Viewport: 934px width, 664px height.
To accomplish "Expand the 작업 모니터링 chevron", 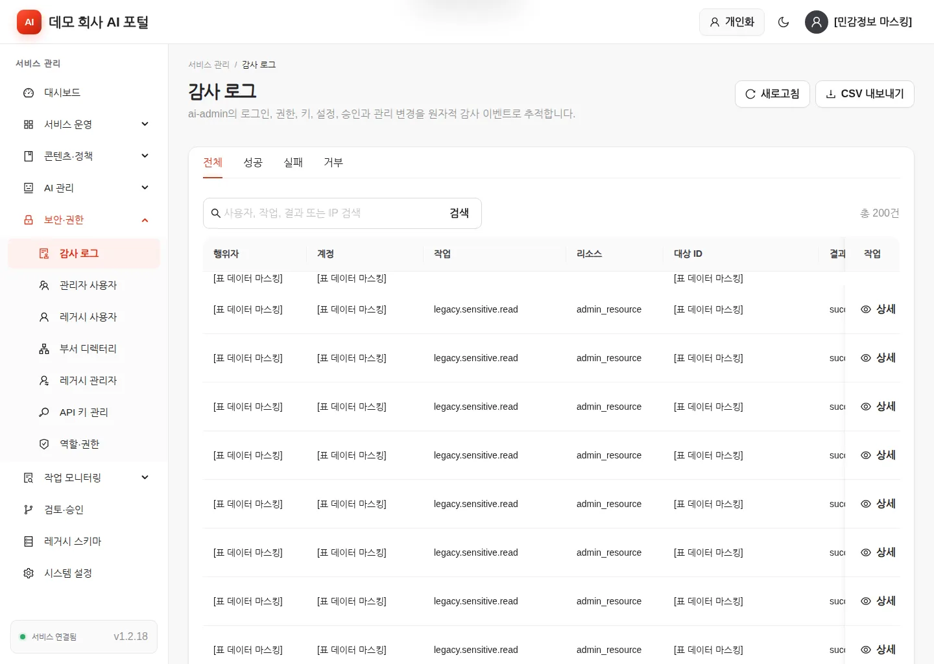I will coord(145,477).
